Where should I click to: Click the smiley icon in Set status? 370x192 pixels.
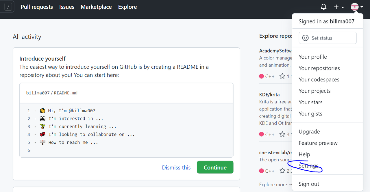305,38
